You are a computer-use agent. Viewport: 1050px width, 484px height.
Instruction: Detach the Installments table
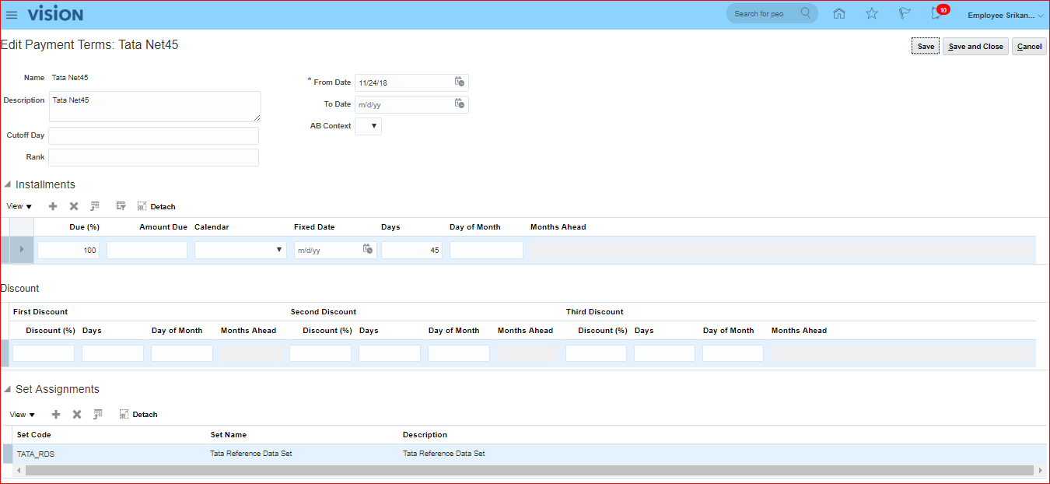point(156,207)
